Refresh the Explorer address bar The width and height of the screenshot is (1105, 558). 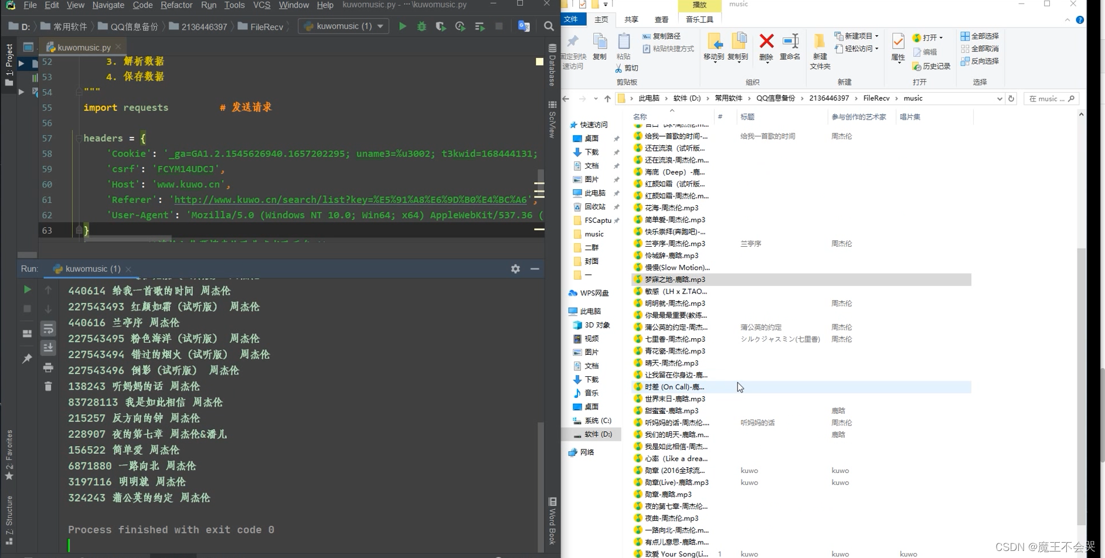coord(1011,98)
